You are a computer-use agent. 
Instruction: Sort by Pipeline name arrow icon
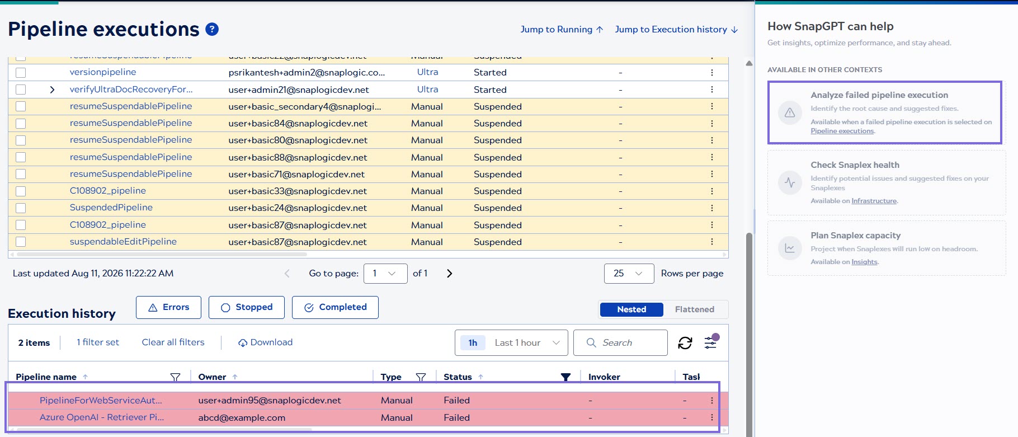[x=85, y=377]
